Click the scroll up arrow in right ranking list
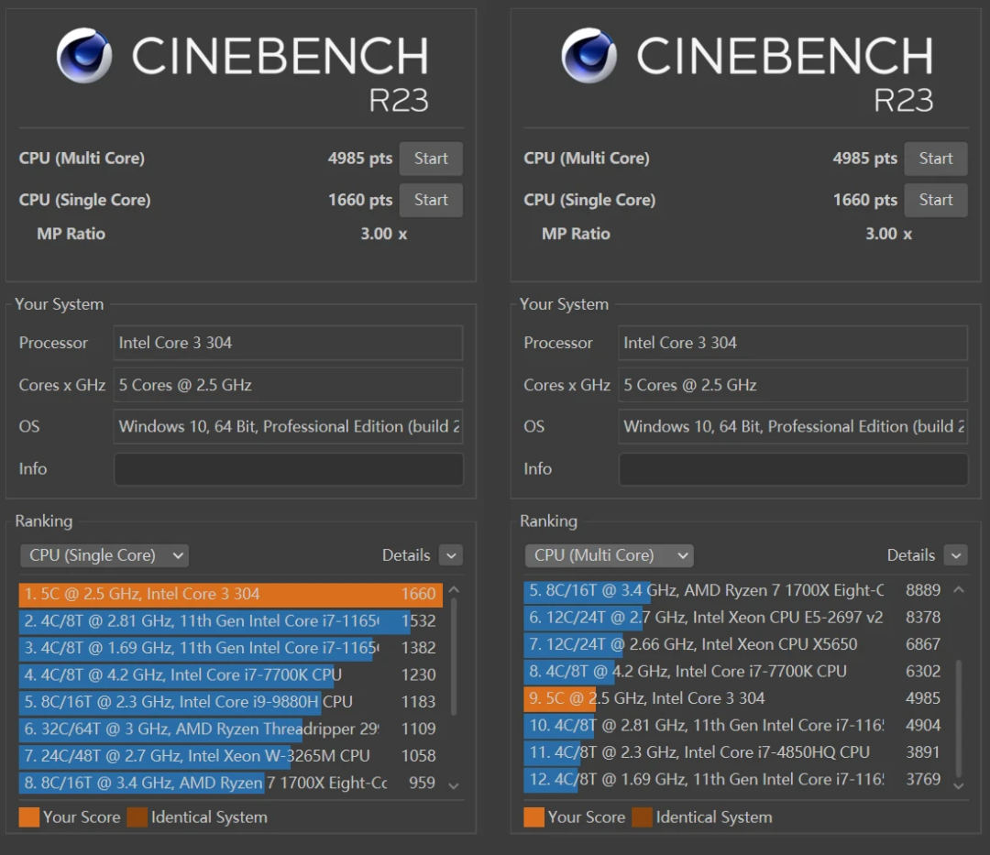Image resolution: width=990 pixels, height=855 pixels. point(959,590)
